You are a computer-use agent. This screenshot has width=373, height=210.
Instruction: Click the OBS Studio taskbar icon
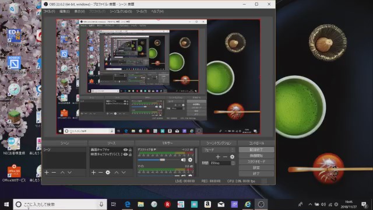point(261,204)
